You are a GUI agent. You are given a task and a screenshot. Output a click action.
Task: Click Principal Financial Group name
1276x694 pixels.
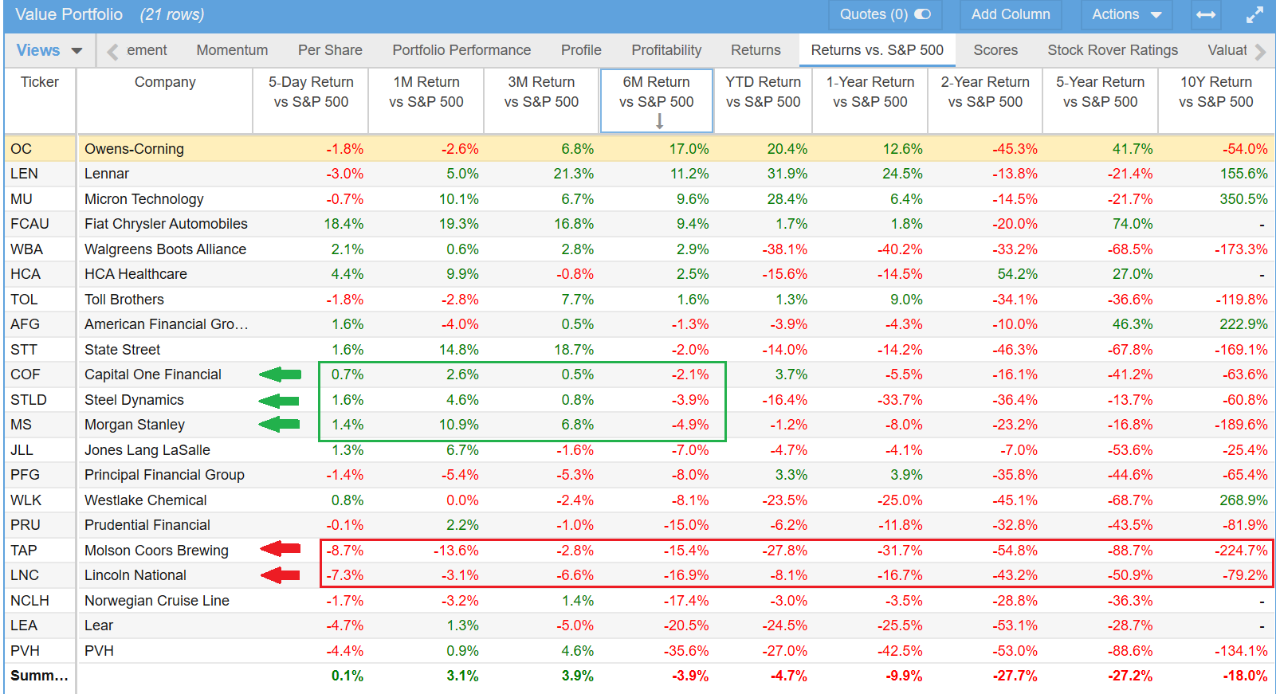point(164,475)
